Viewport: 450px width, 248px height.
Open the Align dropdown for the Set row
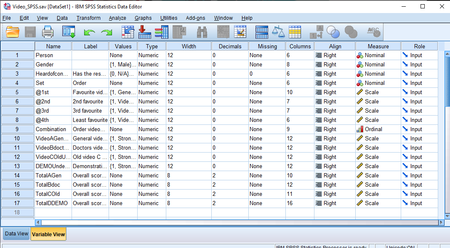[335, 83]
